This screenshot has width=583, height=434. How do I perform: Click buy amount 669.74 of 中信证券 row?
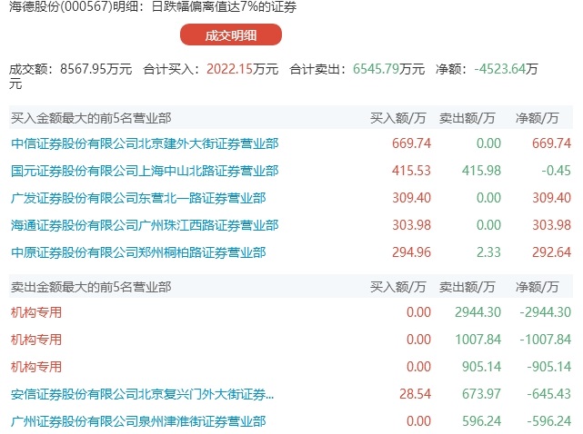pos(412,143)
